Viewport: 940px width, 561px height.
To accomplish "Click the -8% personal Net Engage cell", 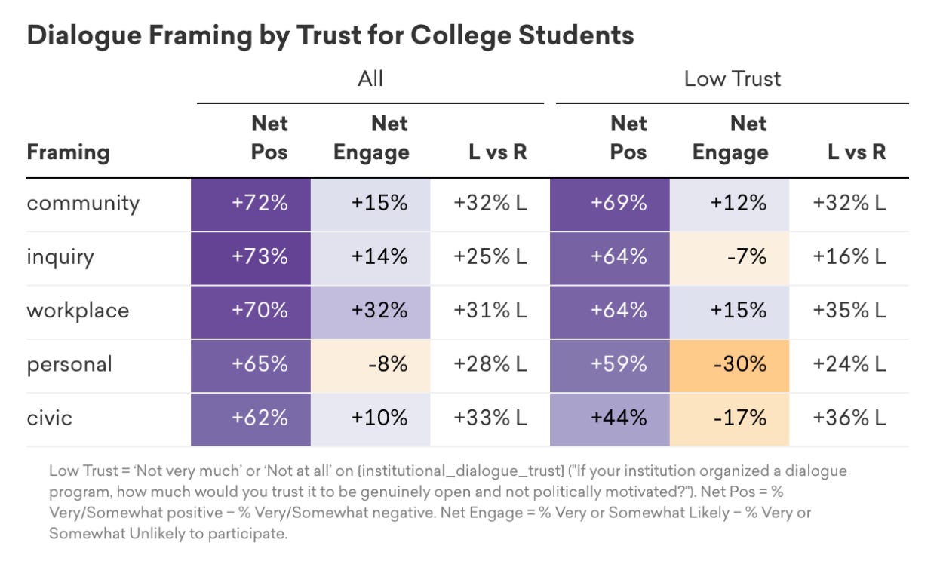I will [370, 364].
